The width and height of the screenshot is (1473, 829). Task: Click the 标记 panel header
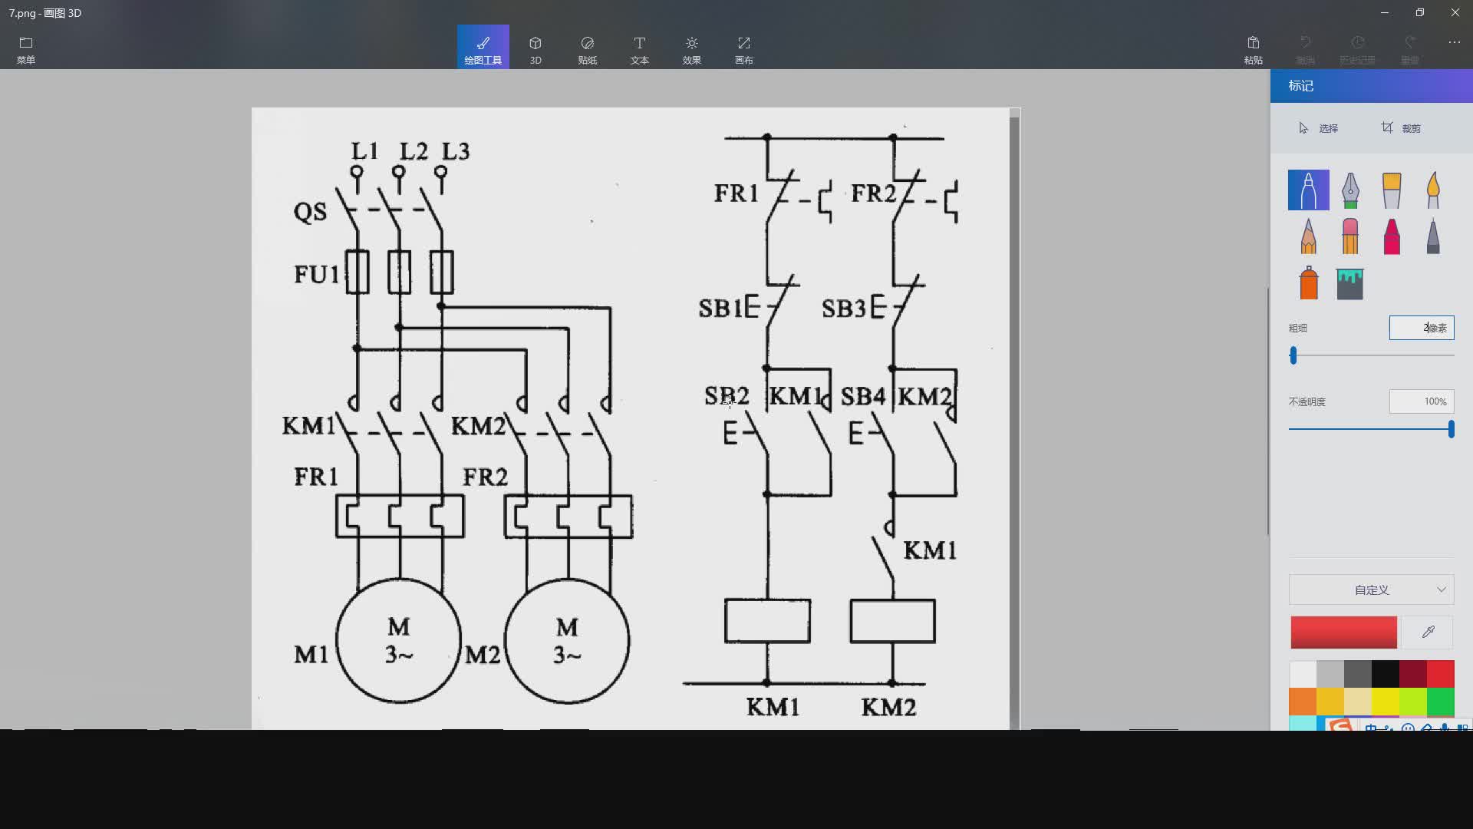pyautogui.click(x=1372, y=86)
